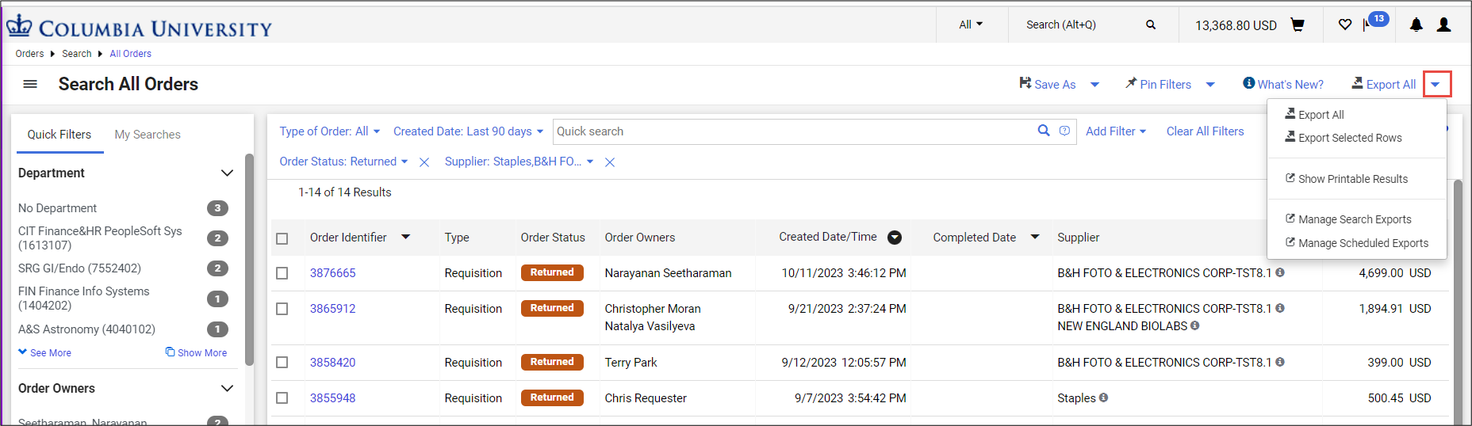
Task: Show info icon for NEW ENGLAND BIOLABS
Action: (1195, 325)
